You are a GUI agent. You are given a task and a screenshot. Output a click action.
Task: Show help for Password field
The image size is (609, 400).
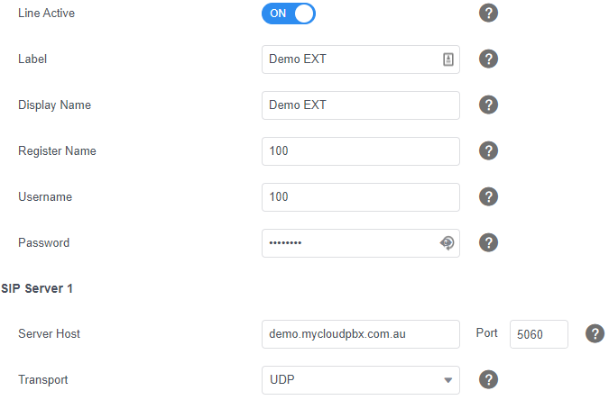pyautogui.click(x=488, y=243)
